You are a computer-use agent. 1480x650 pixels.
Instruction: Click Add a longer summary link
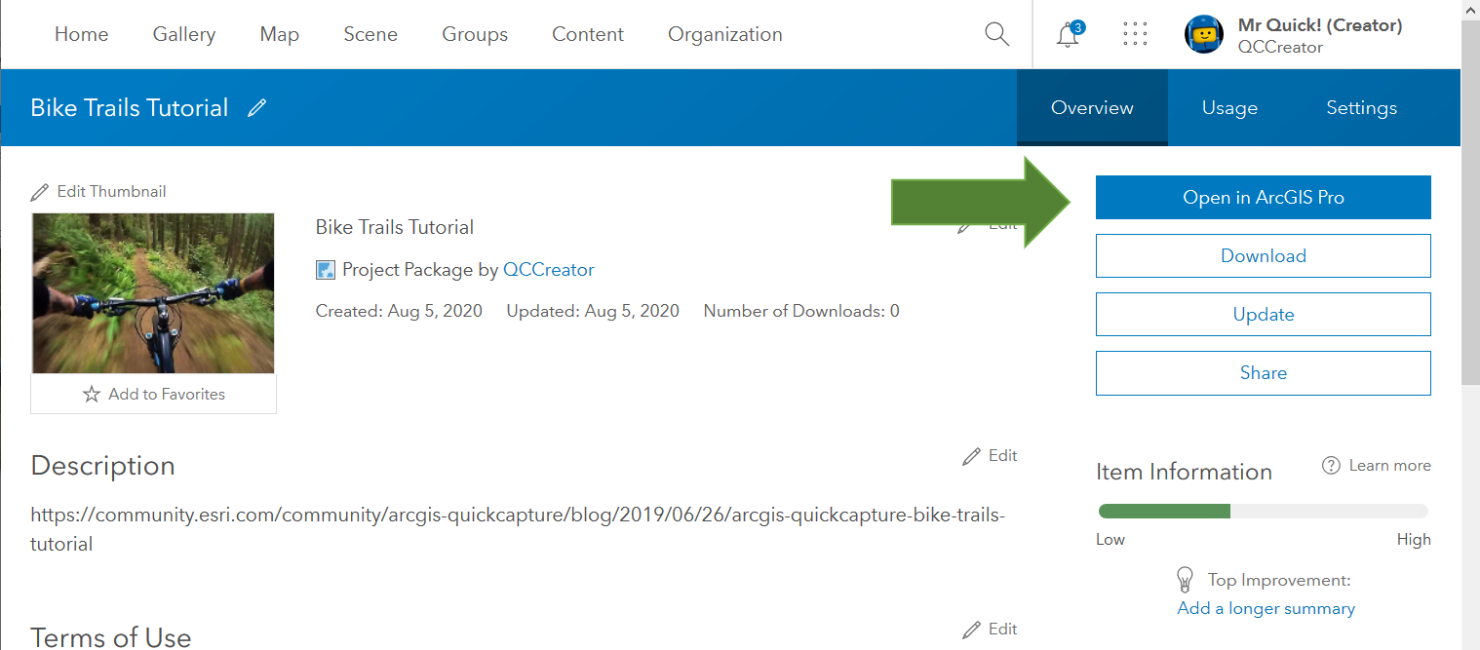(1266, 608)
